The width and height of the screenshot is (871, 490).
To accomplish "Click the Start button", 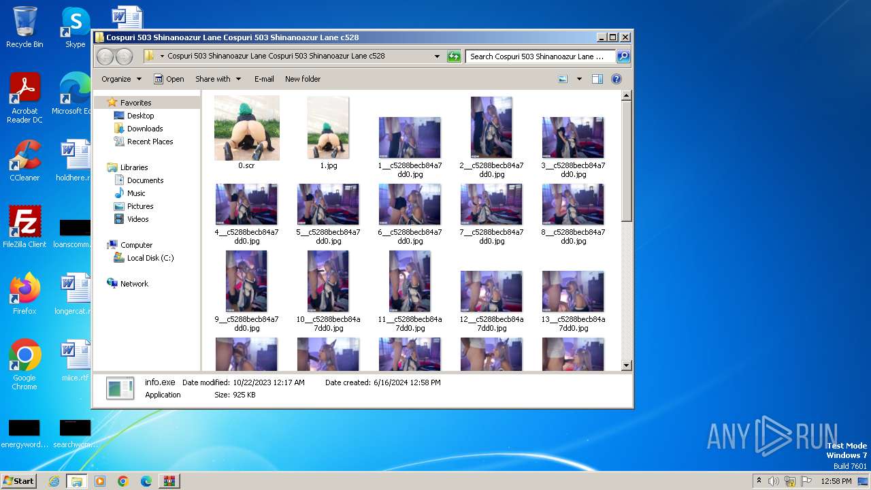I will tap(19, 481).
